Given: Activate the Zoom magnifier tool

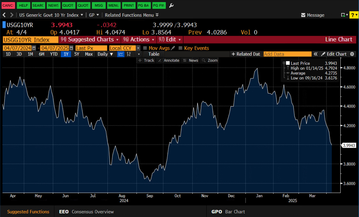Looking at the screenshot, I should (x=210, y=60).
